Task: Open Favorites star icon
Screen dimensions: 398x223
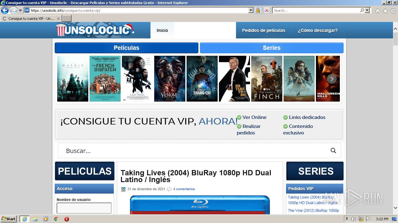Action: click(385, 11)
